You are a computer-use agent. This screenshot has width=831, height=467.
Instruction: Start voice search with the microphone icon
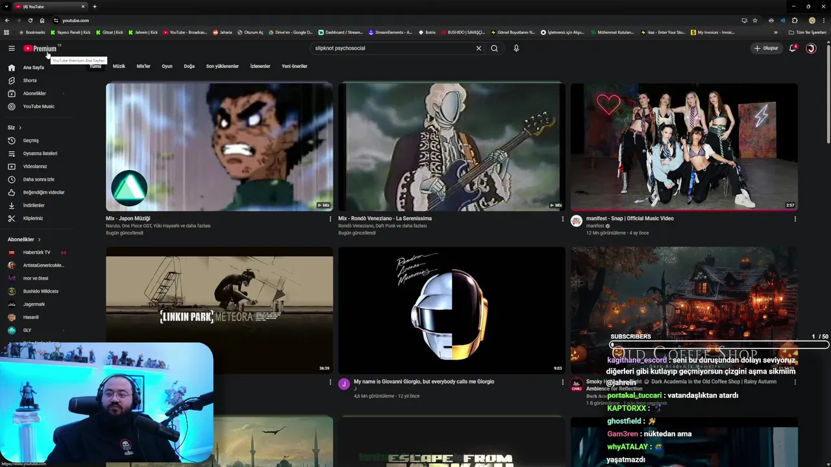[516, 48]
